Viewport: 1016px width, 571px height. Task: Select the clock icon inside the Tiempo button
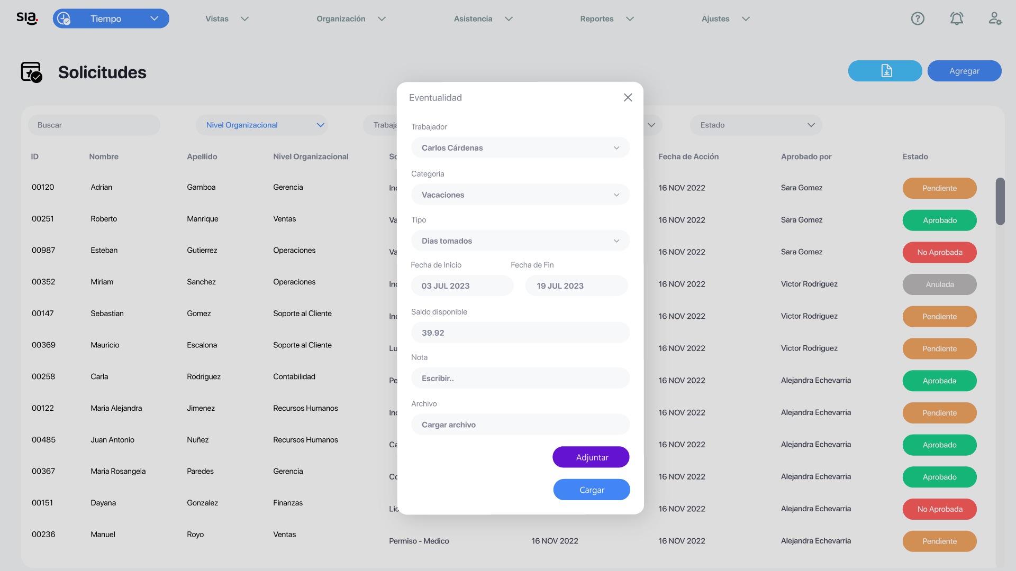[x=65, y=18]
